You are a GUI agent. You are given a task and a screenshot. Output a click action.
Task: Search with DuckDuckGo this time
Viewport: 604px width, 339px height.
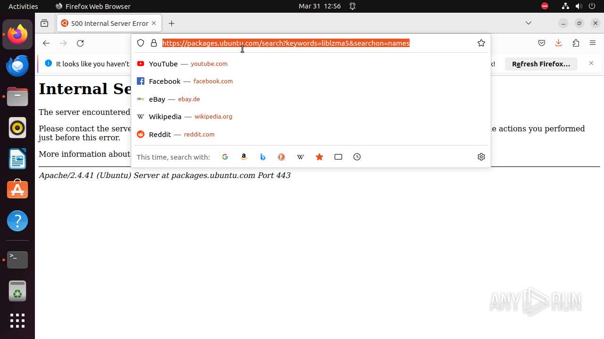[x=282, y=157]
